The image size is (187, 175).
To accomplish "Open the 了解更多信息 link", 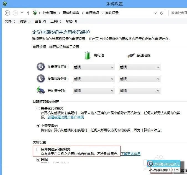I will click(130, 154).
